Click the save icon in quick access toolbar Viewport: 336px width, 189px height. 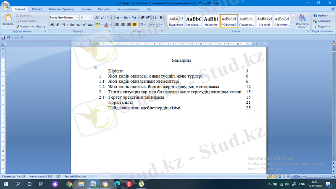click(3, 38)
